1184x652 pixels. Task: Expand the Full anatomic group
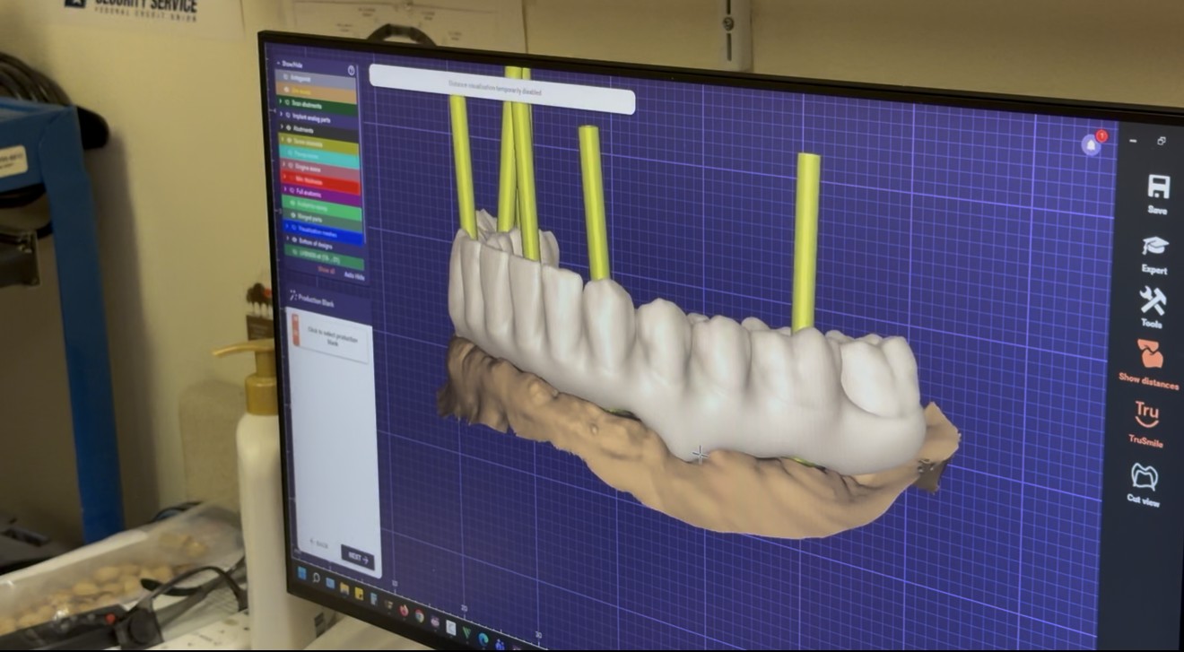283,190
